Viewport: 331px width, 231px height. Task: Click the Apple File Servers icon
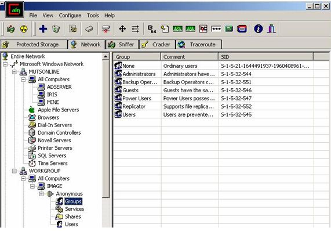32,110
